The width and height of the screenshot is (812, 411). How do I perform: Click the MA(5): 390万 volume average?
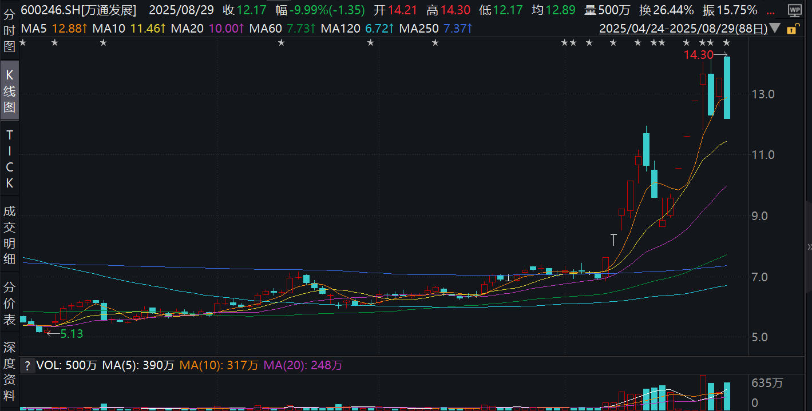138,365
